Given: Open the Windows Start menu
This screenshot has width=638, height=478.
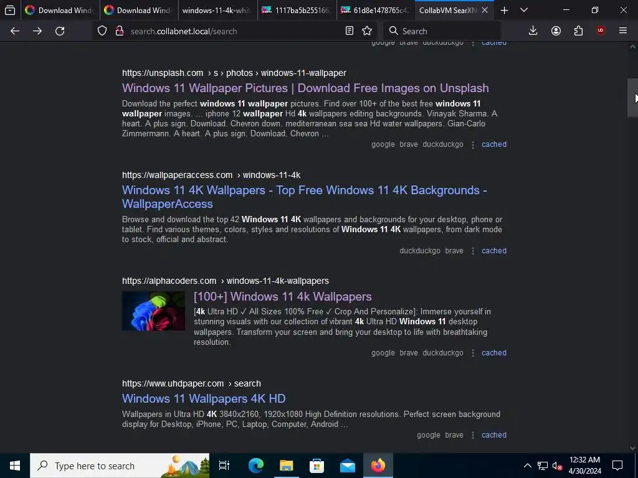Looking at the screenshot, I should (15, 466).
